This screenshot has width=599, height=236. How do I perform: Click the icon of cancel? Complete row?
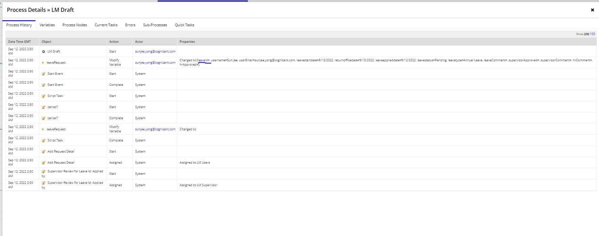pos(44,118)
